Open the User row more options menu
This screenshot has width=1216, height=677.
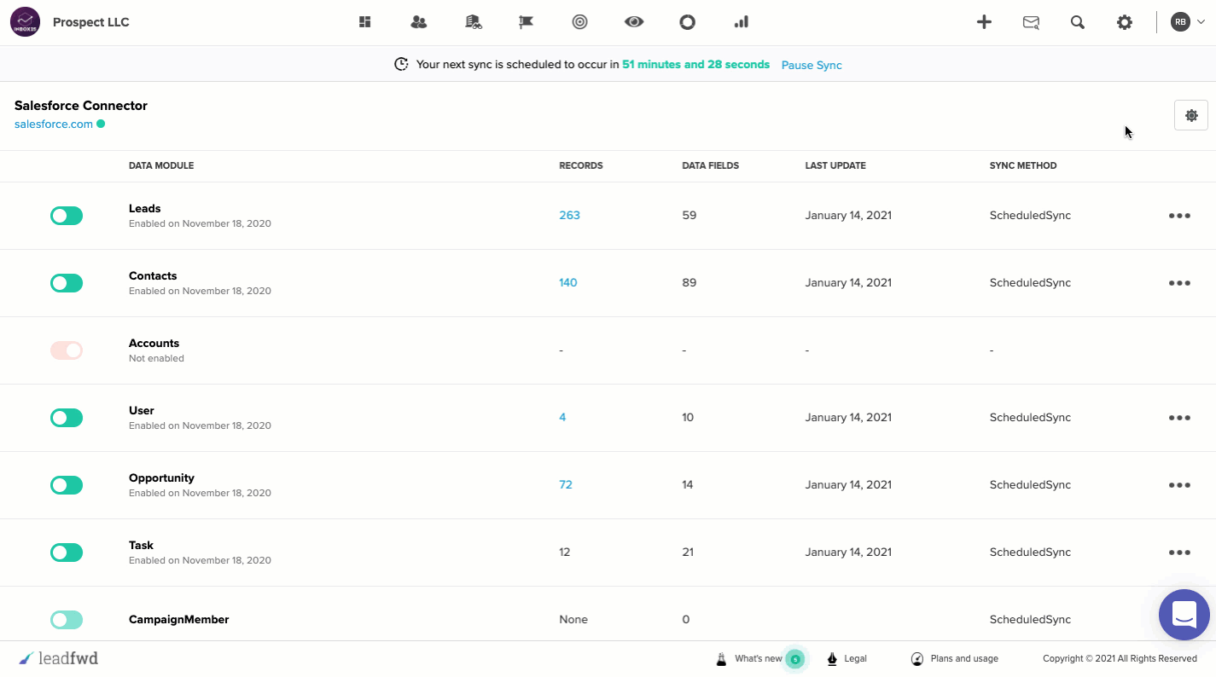pos(1179,418)
